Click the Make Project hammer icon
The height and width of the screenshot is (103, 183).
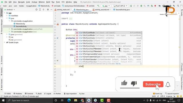click(98, 6)
